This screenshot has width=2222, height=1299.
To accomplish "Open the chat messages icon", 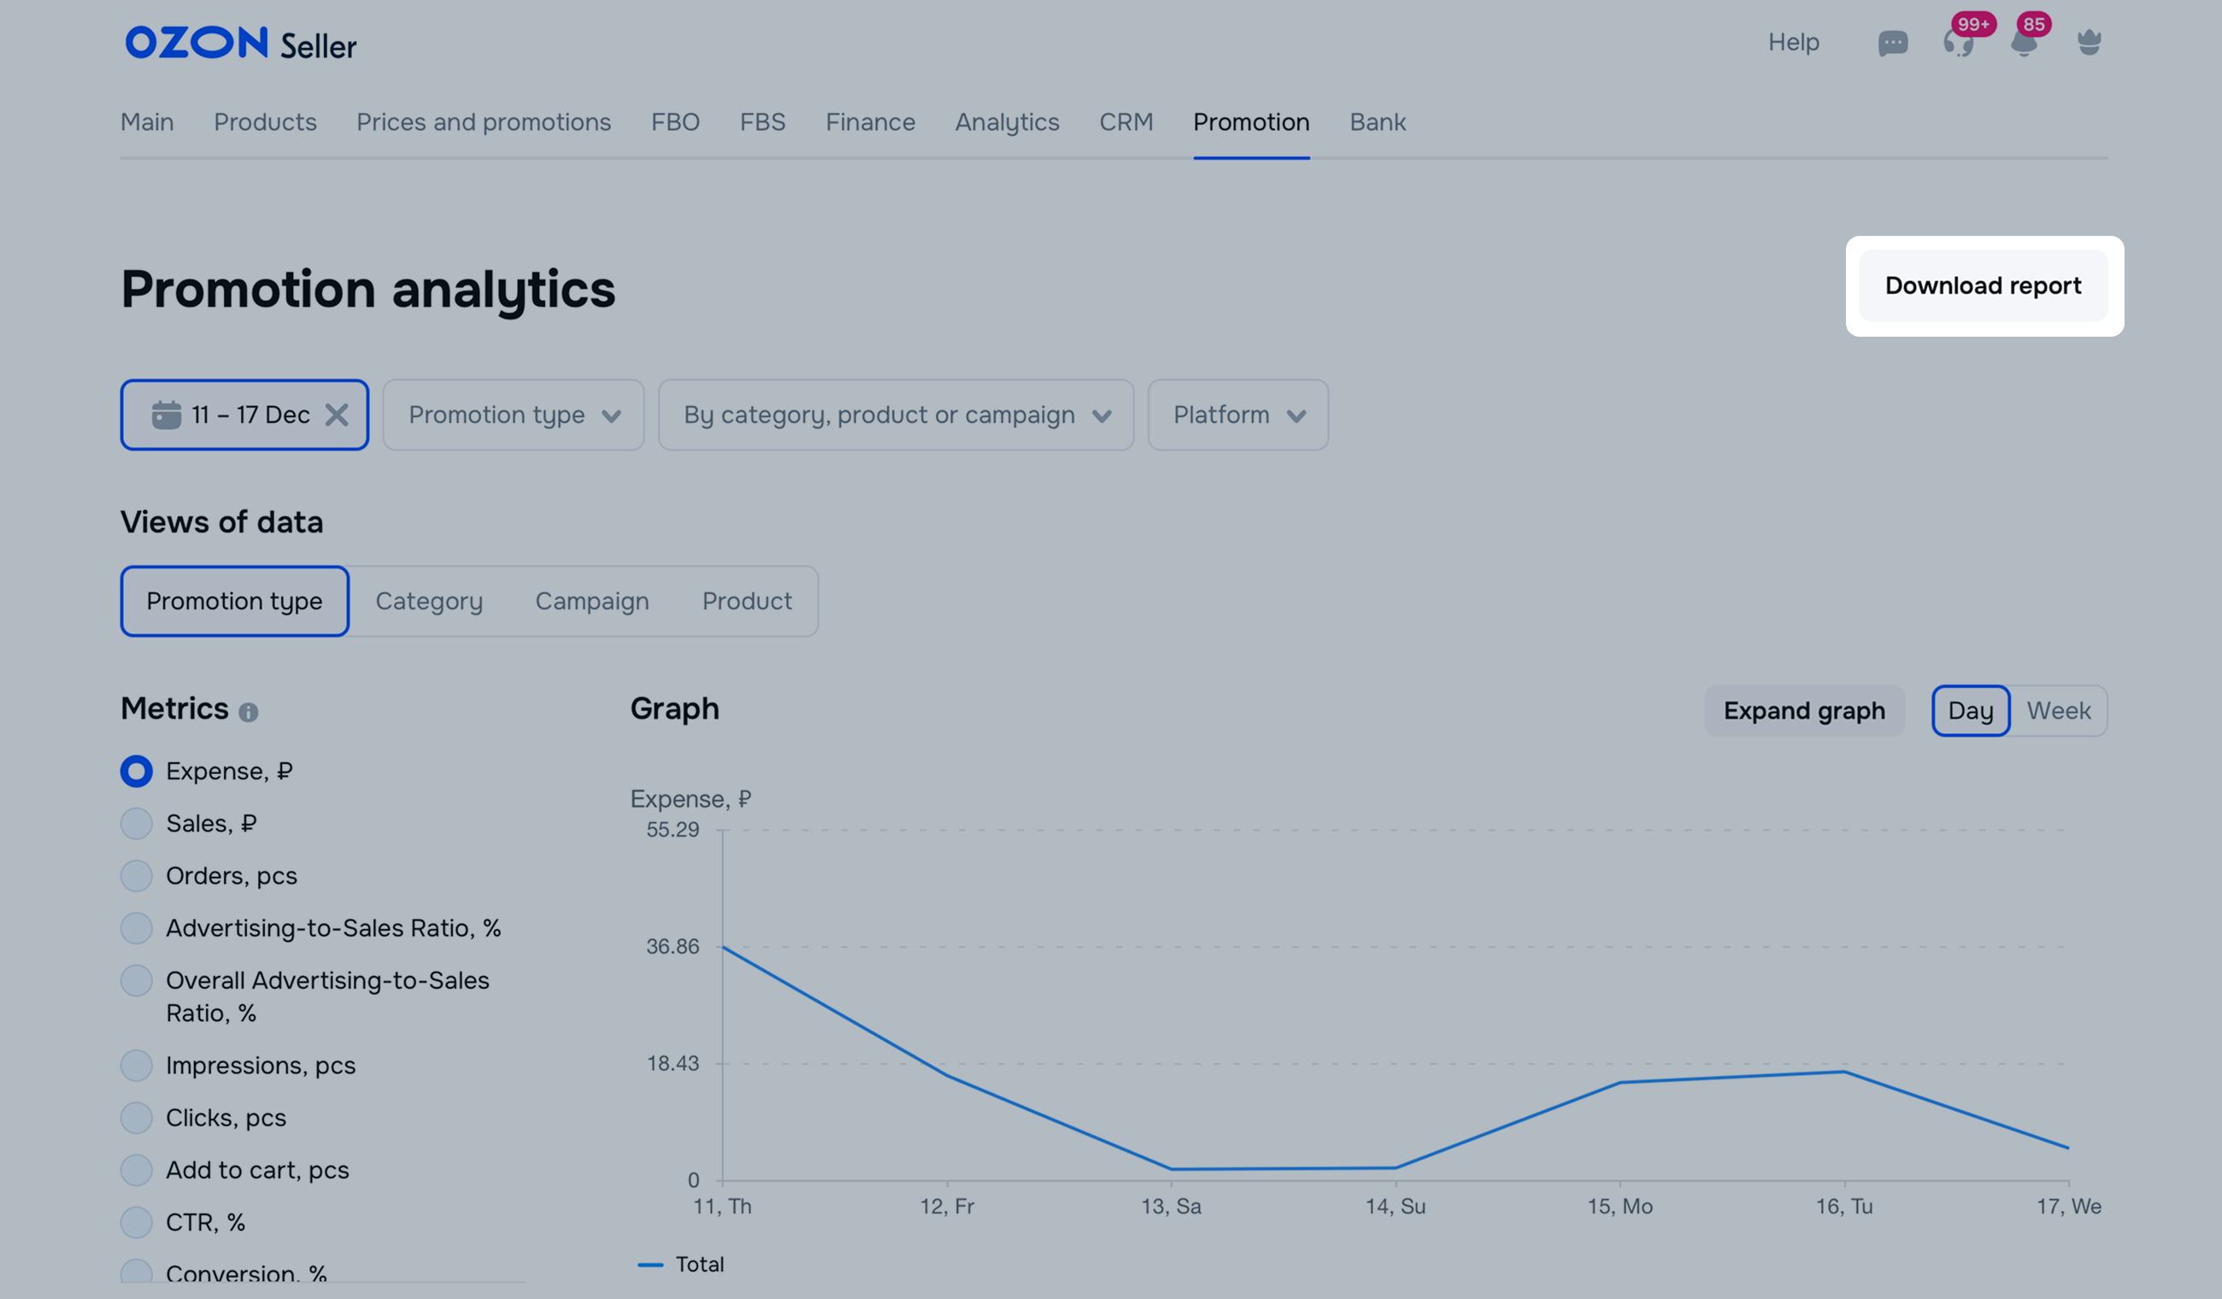I will pyautogui.click(x=1892, y=44).
